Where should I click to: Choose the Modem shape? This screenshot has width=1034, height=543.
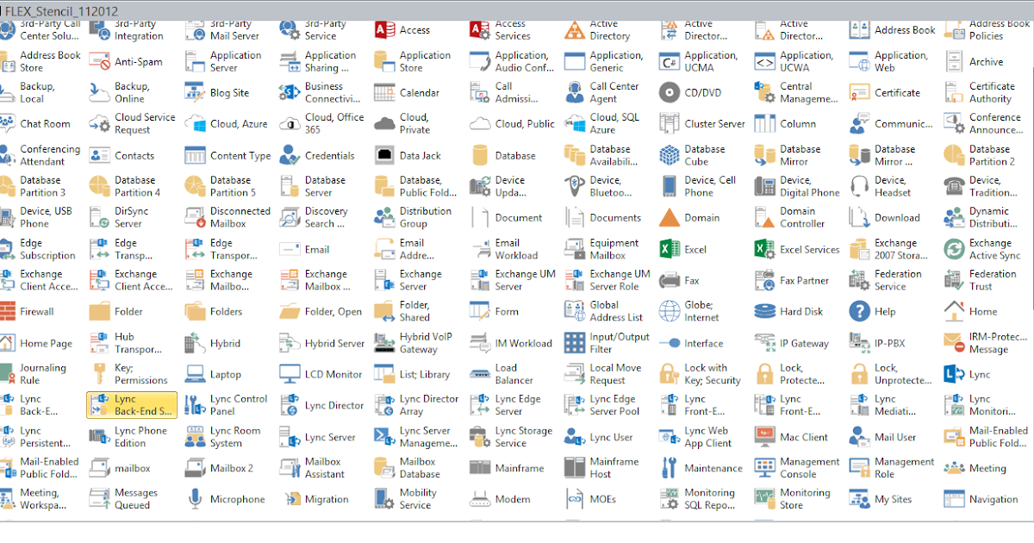click(x=501, y=499)
